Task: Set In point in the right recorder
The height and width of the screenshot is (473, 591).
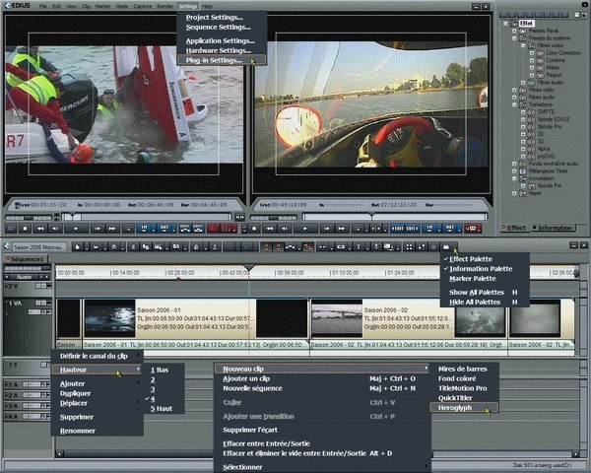Action: (x=430, y=229)
